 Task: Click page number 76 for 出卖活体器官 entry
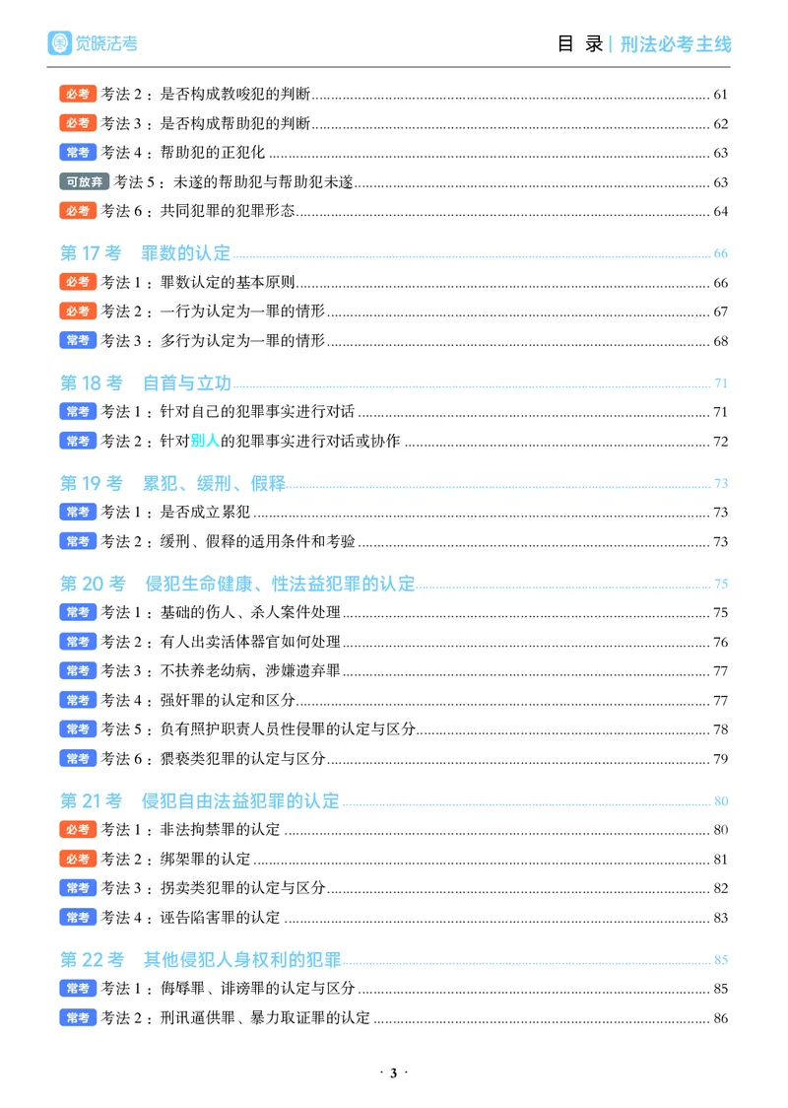[720, 643]
